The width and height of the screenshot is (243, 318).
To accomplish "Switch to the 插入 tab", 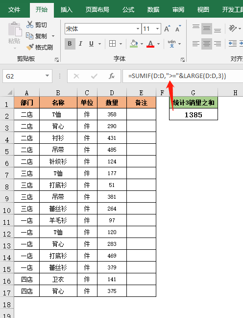I will (67, 9).
